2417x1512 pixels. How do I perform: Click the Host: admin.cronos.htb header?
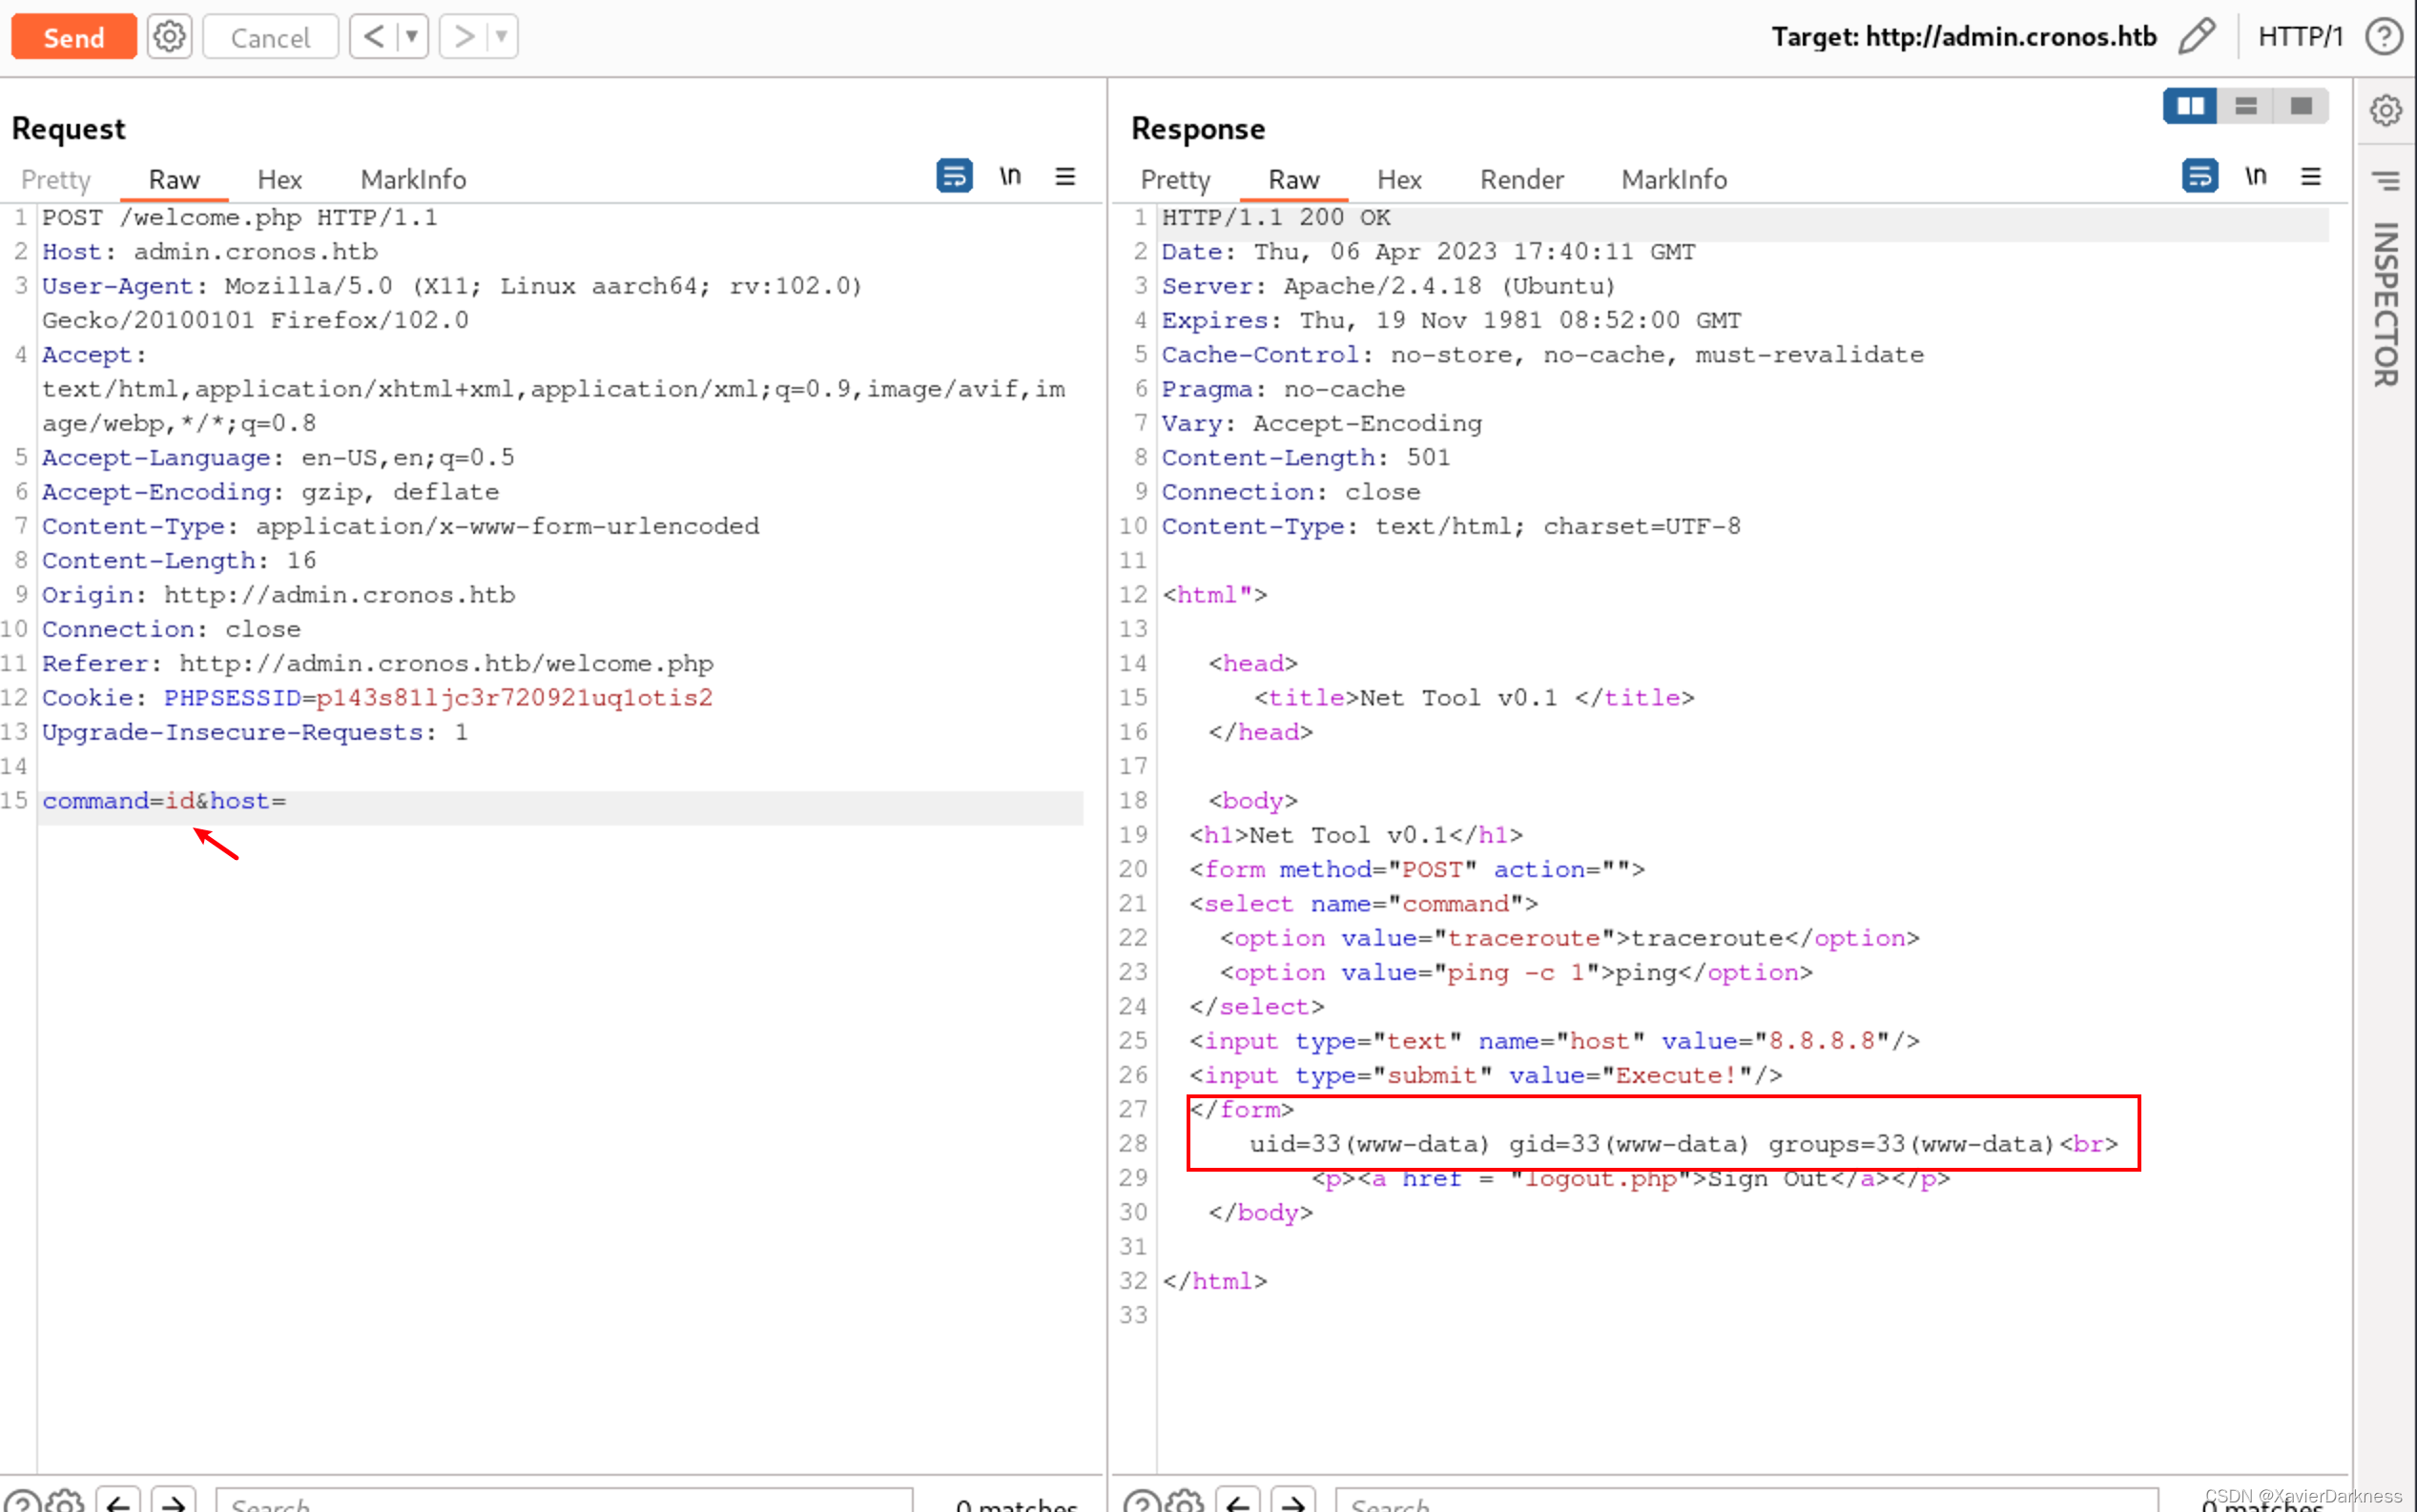coord(210,252)
